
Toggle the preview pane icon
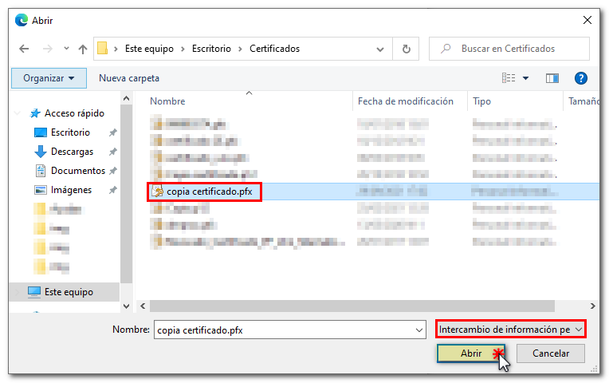pos(552,78)
